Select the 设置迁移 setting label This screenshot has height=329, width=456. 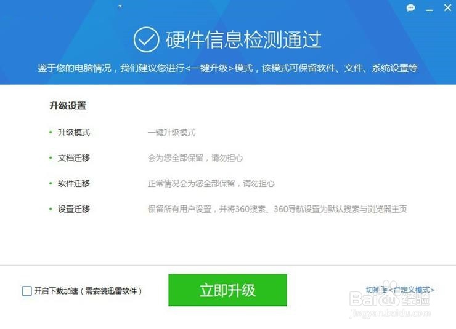pyautogui.click(x=73, y=209)
